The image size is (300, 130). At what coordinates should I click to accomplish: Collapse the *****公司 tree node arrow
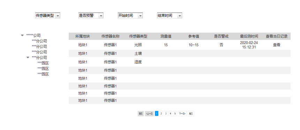click(x=22, y=35)
